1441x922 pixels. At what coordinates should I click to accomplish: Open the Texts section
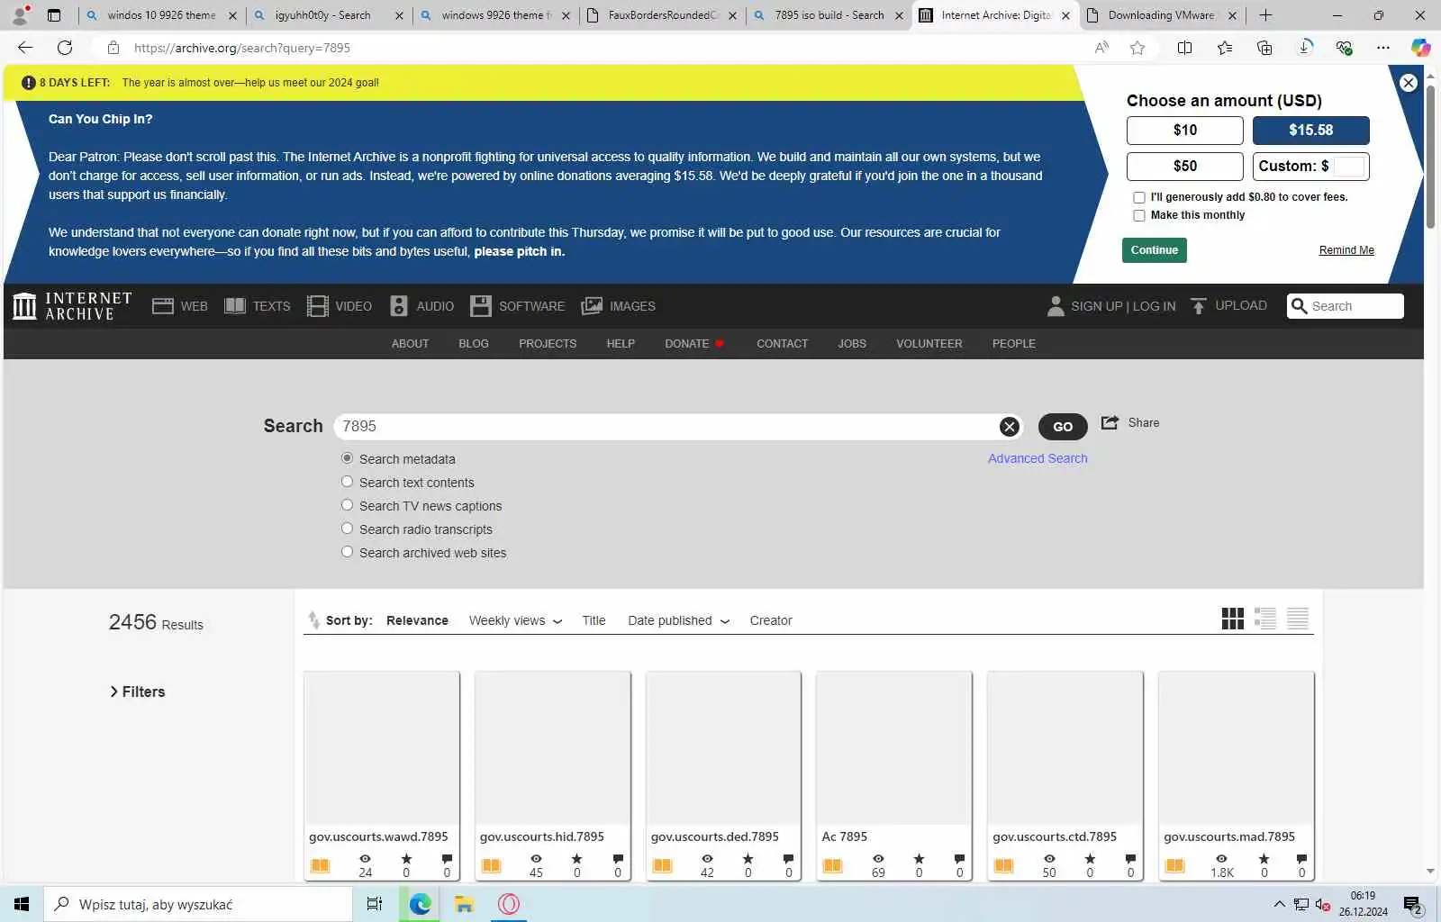(258, 306)
